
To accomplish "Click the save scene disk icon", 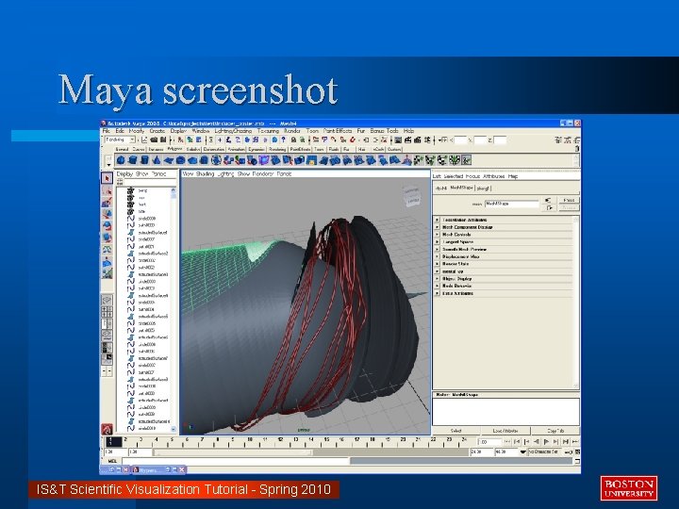I will pyautogui.click(x=163, y=140).
